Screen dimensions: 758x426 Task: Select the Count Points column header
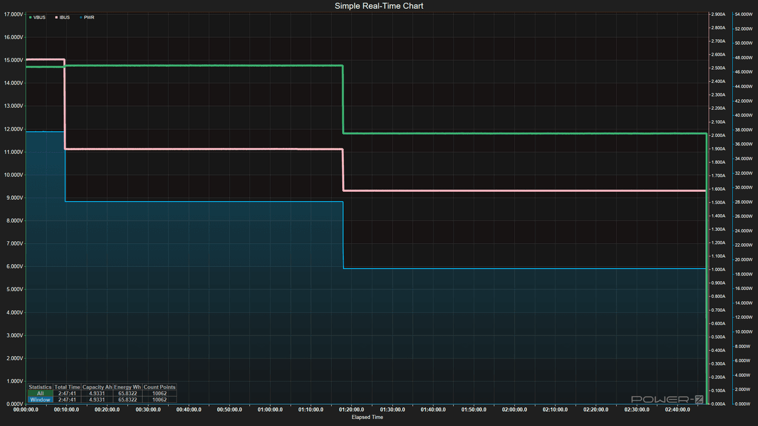[159, 387]
